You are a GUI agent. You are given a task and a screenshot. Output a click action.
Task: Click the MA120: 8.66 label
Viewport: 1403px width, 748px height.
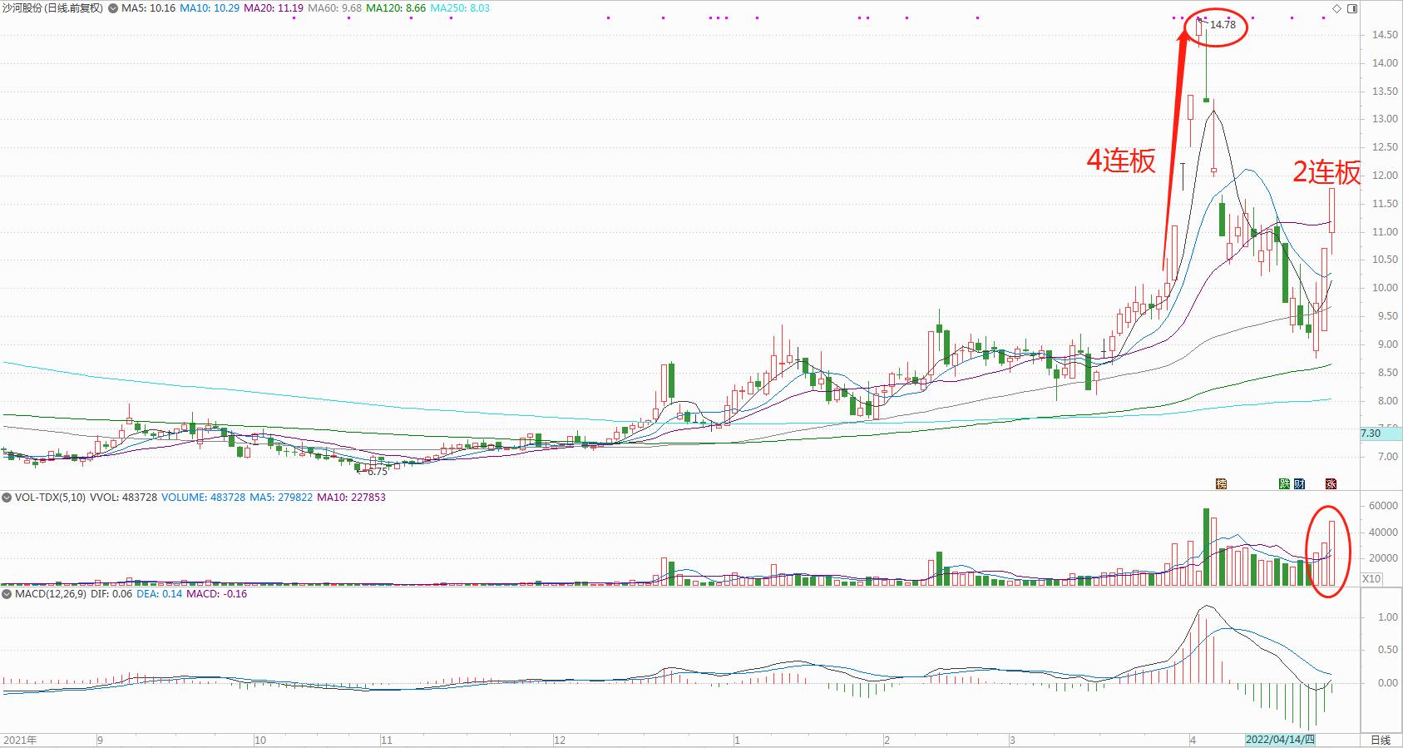click(395, 8)
